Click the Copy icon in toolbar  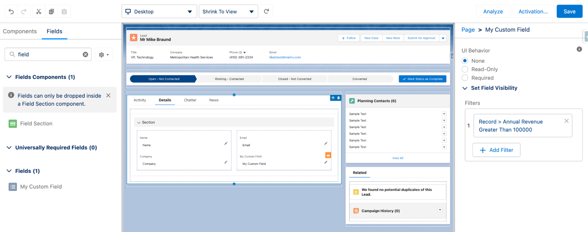[x=51, y=11]
